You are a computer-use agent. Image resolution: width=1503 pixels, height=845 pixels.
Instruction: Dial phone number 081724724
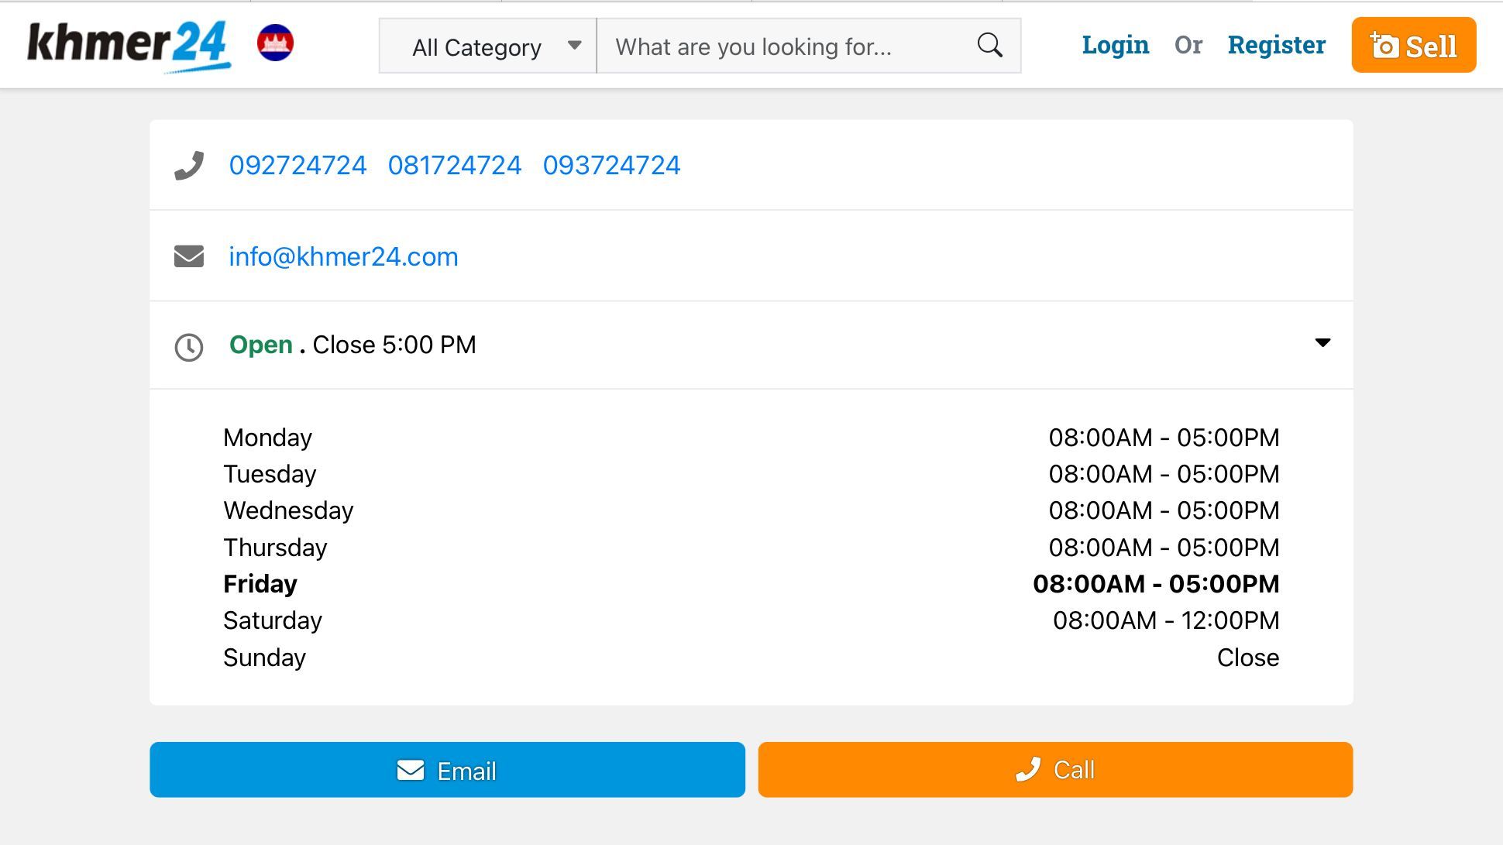pyautogui.click(x=455, y=165)
